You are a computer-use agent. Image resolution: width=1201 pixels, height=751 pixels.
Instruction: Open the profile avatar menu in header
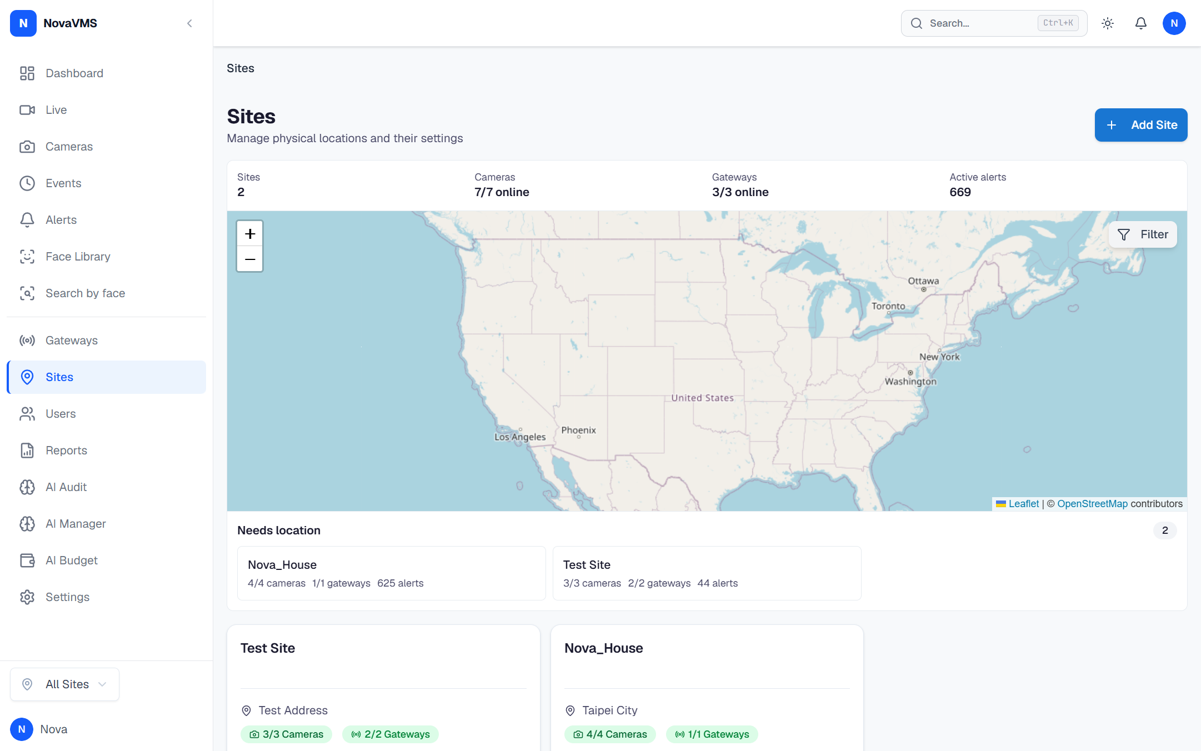pos(1174,23)
